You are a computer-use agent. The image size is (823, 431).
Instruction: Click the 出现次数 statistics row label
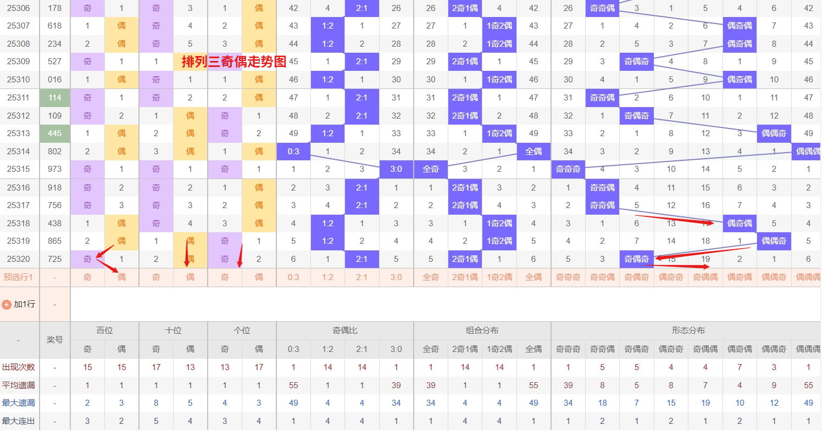pos(19,367)
